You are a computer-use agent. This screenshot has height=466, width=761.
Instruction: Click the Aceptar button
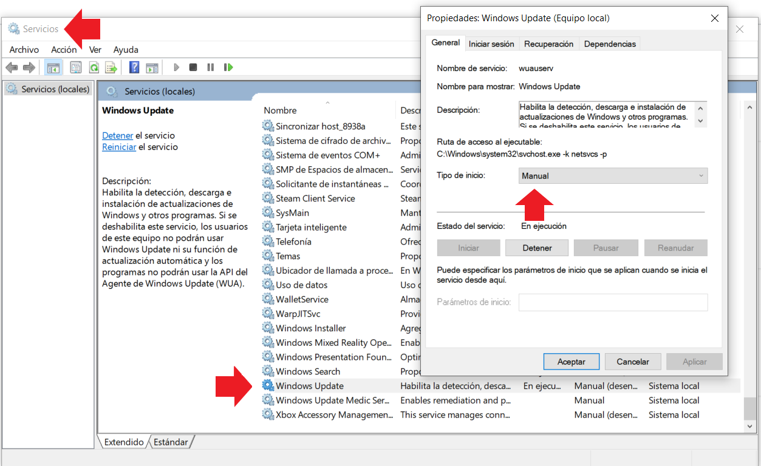click(x=570, y=361)
